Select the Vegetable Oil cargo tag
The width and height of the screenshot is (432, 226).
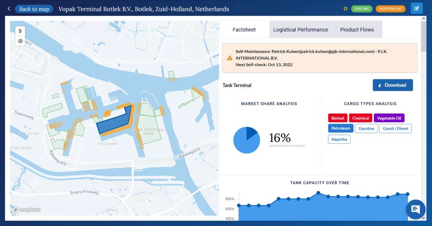(389, 118)
